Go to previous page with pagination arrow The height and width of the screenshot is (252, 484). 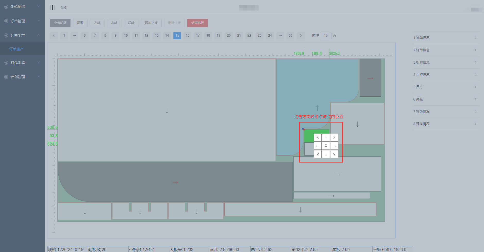[54, 36]
